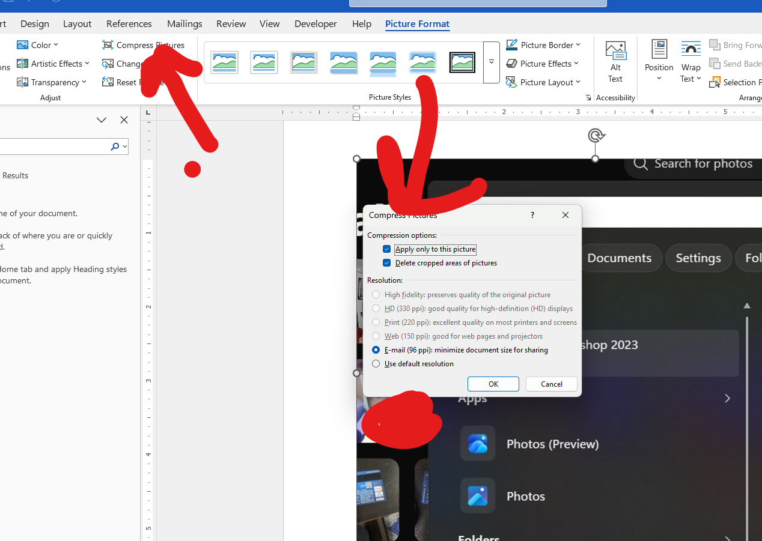Screen dimensions: 762x541
Task: Click the Bring Forward command
Action: coord(736,45)
